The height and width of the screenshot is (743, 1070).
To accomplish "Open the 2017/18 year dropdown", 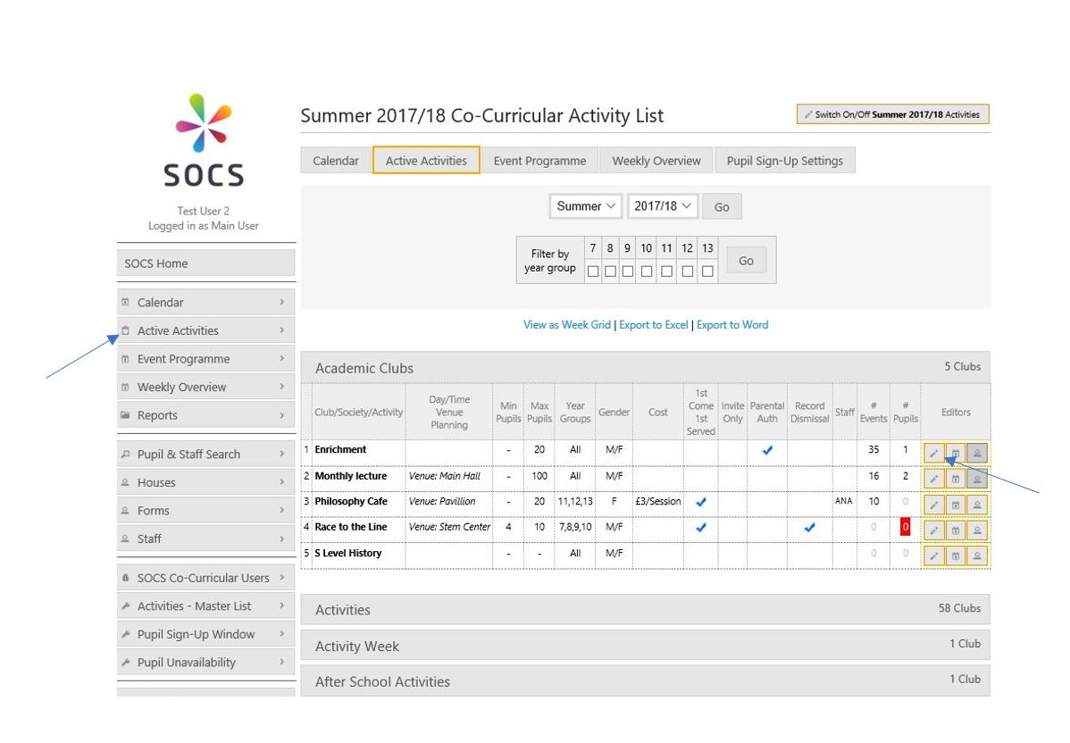I will pos(662,206).
